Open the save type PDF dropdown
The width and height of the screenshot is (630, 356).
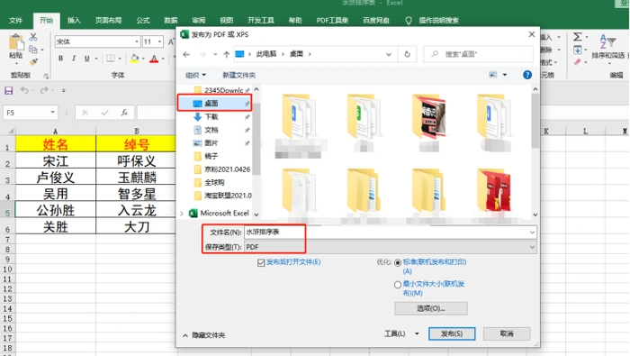click(x=532, y=247)
